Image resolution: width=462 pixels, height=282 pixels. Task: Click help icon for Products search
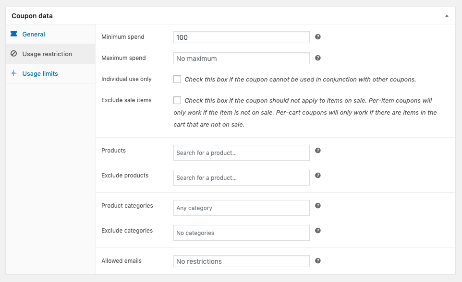[x=317, y=151]
